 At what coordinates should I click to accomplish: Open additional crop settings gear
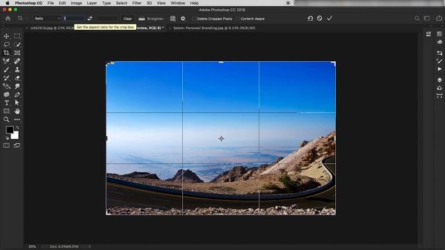(183, 19)
